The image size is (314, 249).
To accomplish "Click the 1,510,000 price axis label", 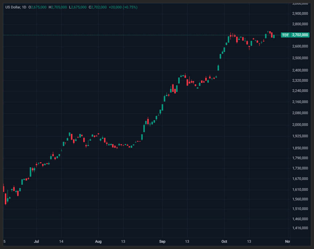I will tap(300, 209).
